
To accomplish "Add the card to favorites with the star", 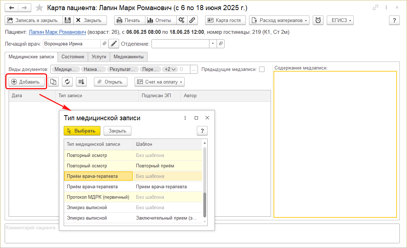I will tap(40, 8).
